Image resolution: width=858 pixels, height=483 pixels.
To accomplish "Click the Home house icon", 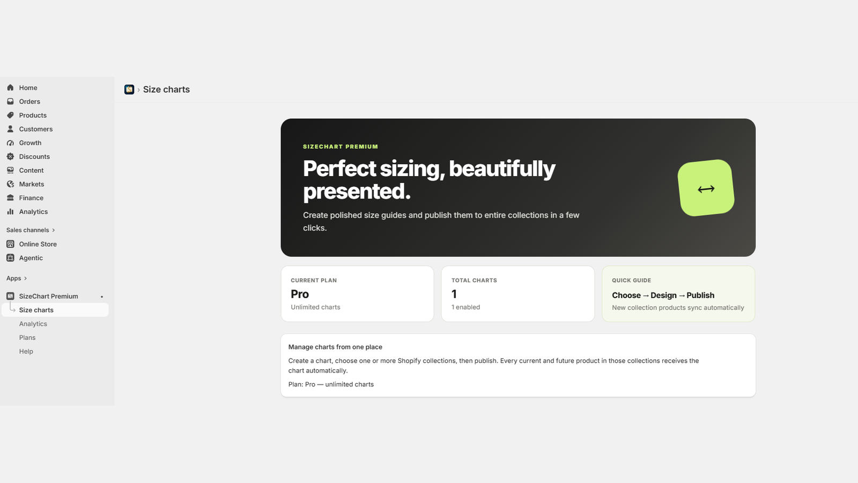I will [x=10, y=87].
